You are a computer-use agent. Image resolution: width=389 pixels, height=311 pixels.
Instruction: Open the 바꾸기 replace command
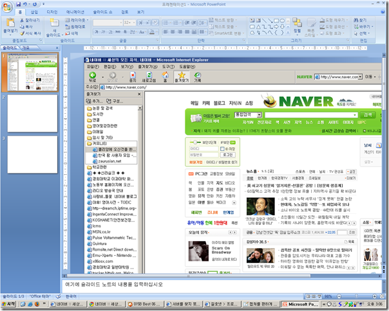pos(363,26)
